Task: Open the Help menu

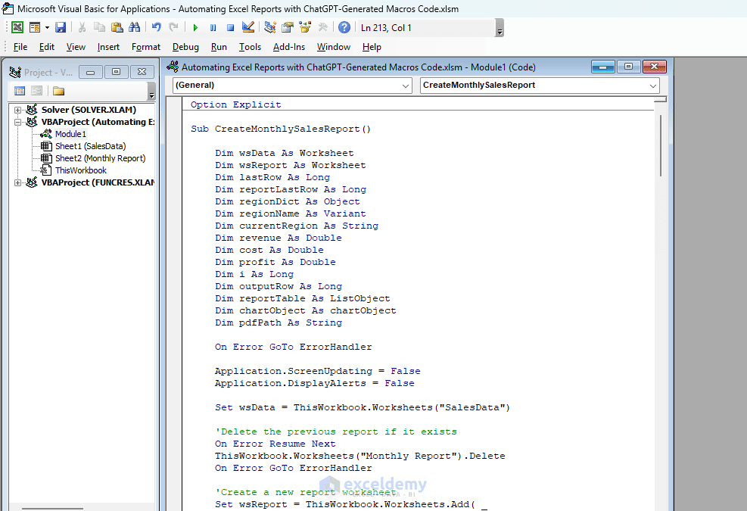Action: click(372, 47)
